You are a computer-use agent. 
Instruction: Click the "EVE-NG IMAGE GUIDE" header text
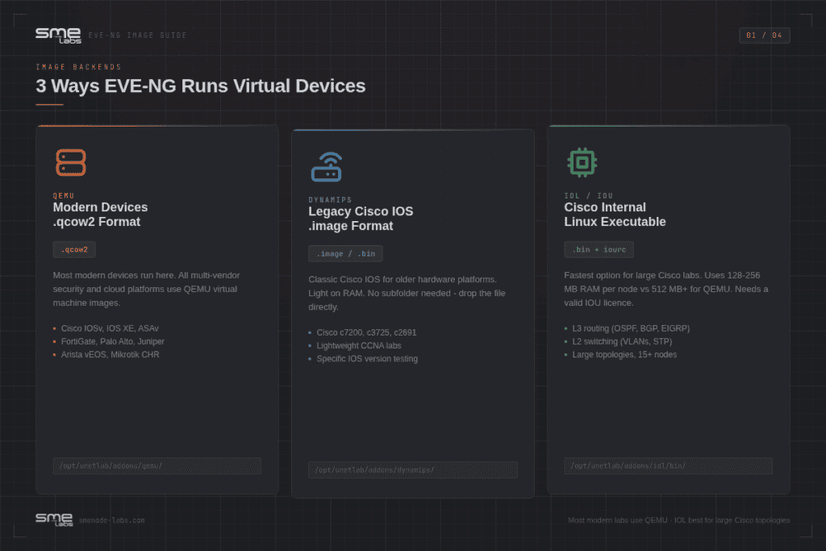click(x=137, y=35)
